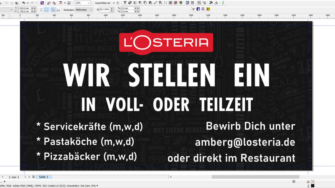This screenshot has height=188, width=335.
Task: Open the page size preset dropdown
Action: pyautogui.click(x=11, y=10)
